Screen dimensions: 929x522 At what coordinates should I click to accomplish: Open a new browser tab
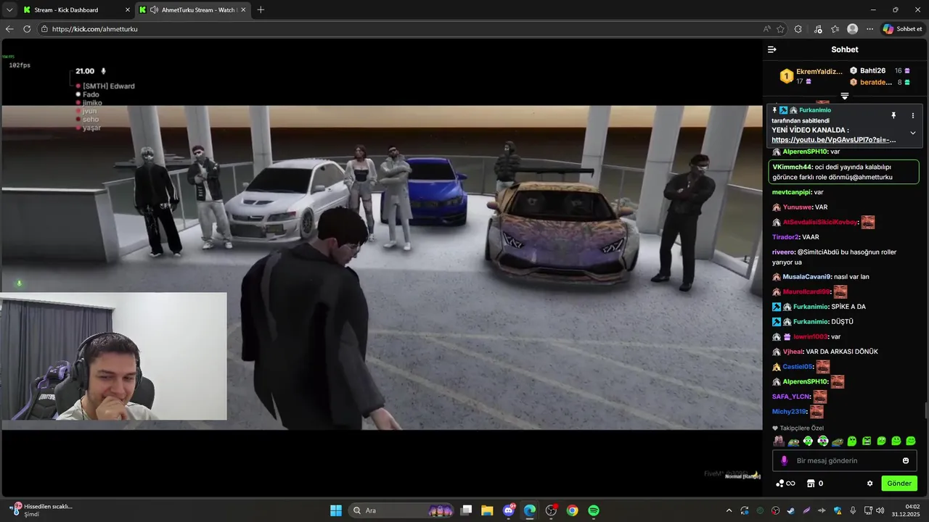(x=261, y=10)
